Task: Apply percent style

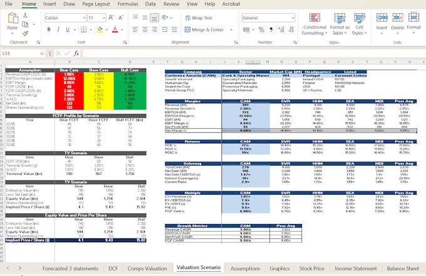Action: tap(261, 29)
